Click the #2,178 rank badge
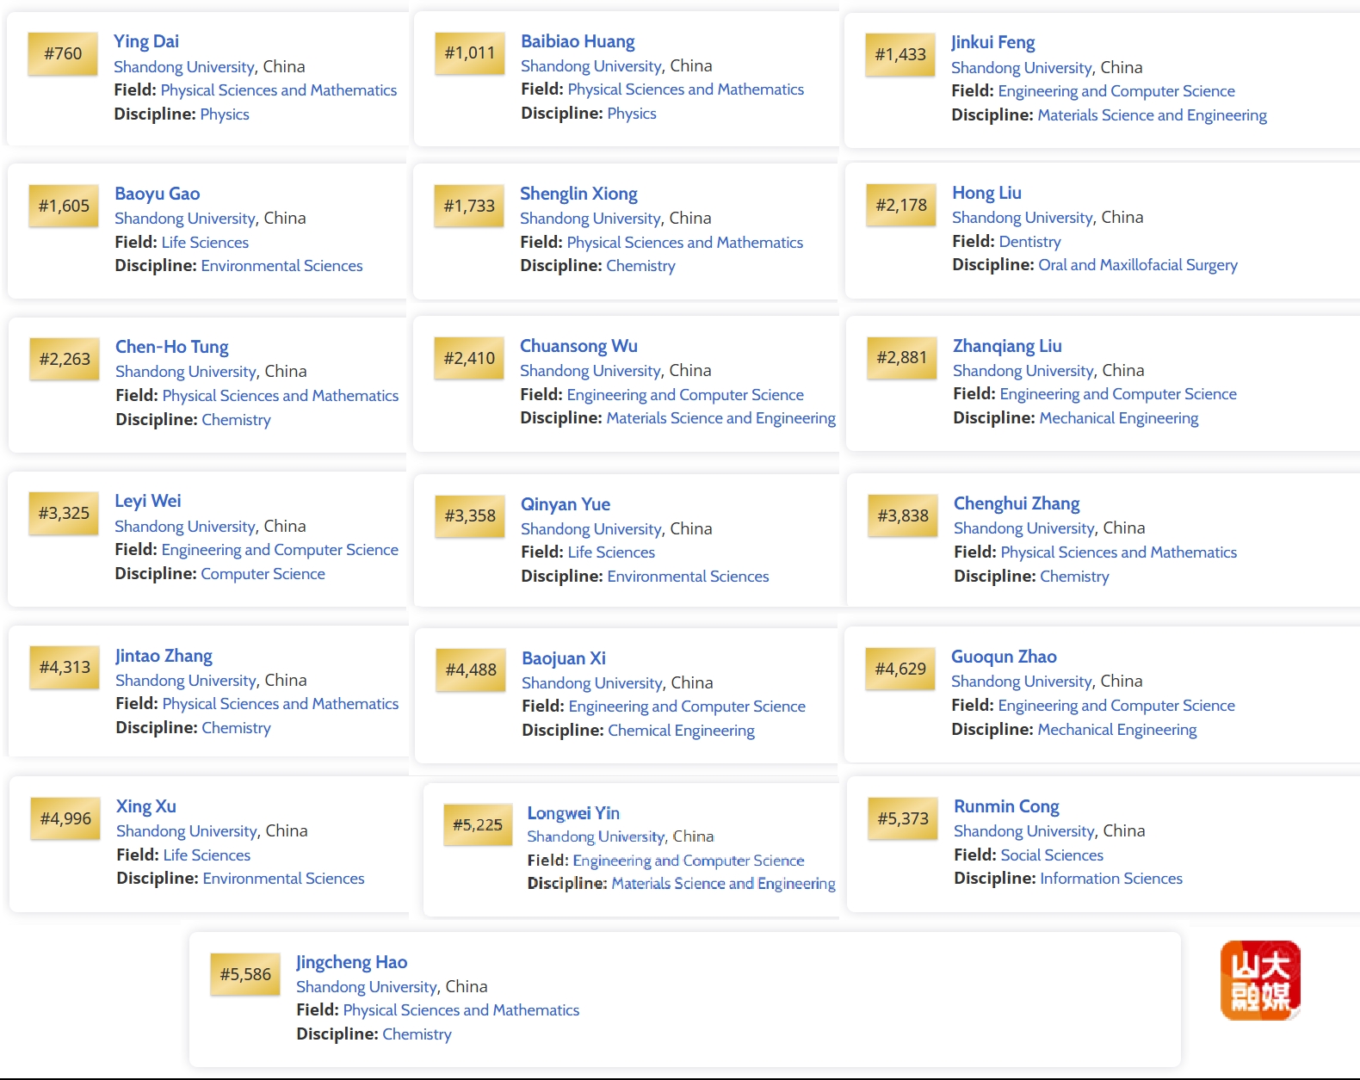Image resolution: width=1360 pixels, height=1080 pixels. click(901, 206)
